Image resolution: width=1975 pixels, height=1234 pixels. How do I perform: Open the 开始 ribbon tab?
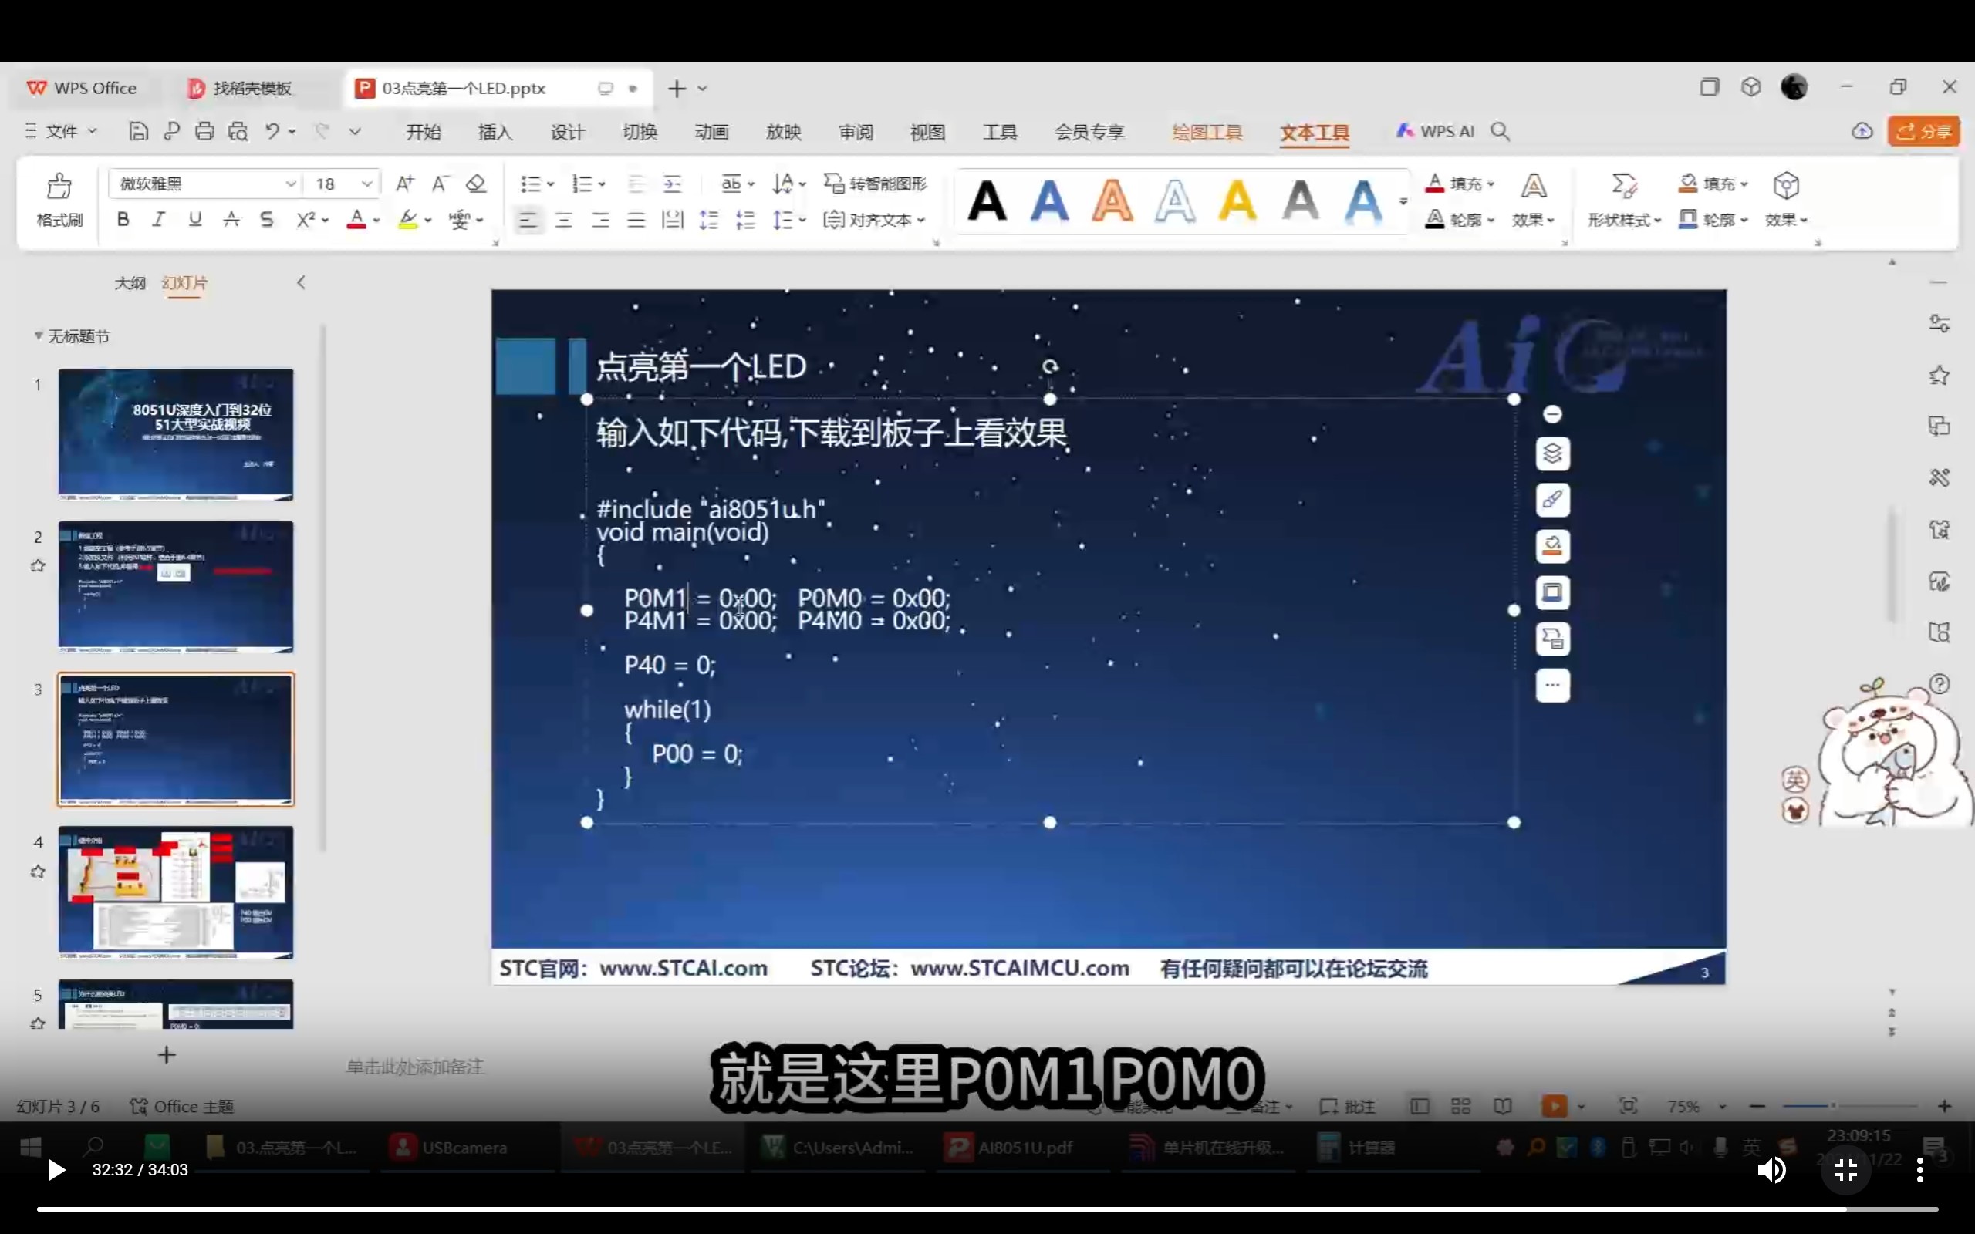(x=424, y=132)
